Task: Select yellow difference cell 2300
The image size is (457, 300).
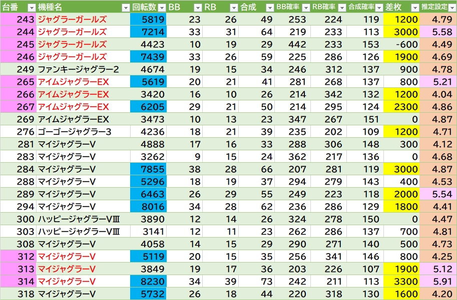Action: (401, 107)
